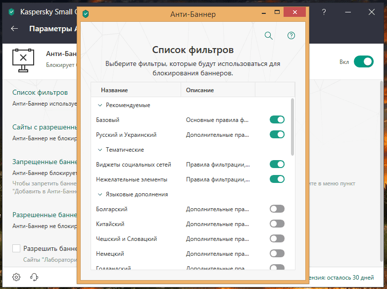The image size is (387, 289).
Task: Click the filter list vertical scrollbar
Action: (292, 127)
